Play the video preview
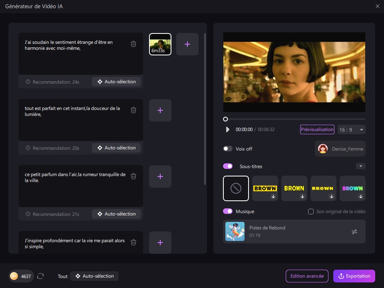384x288 pixels. tap(228, 129)
